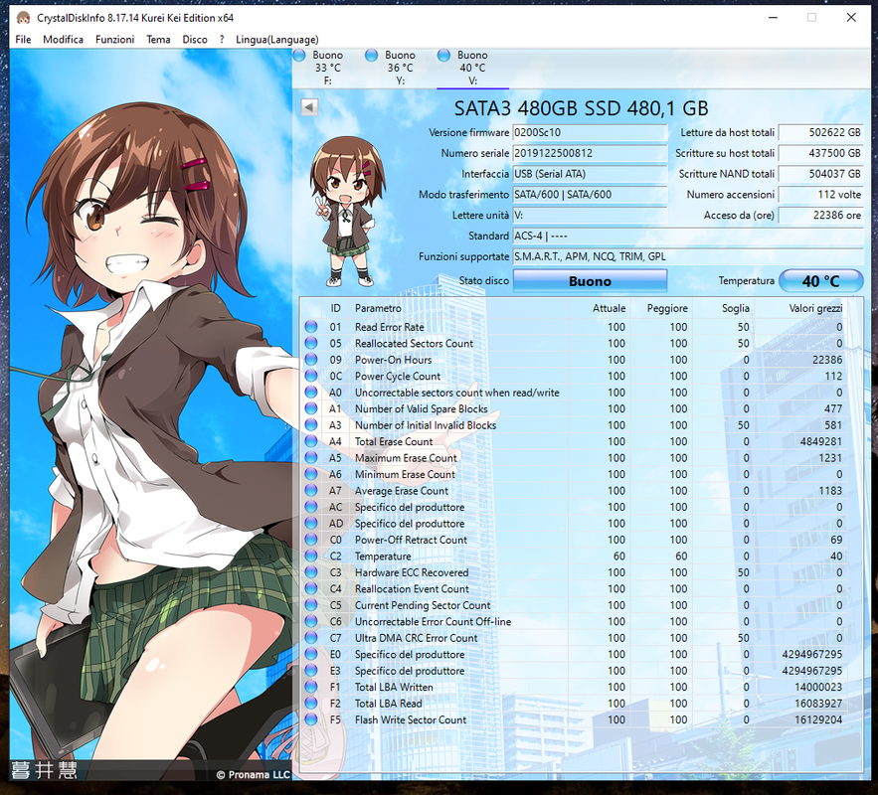Click status orb for Current Pending Sector Count
Viewport: 878px width, 795px height.
311,605
